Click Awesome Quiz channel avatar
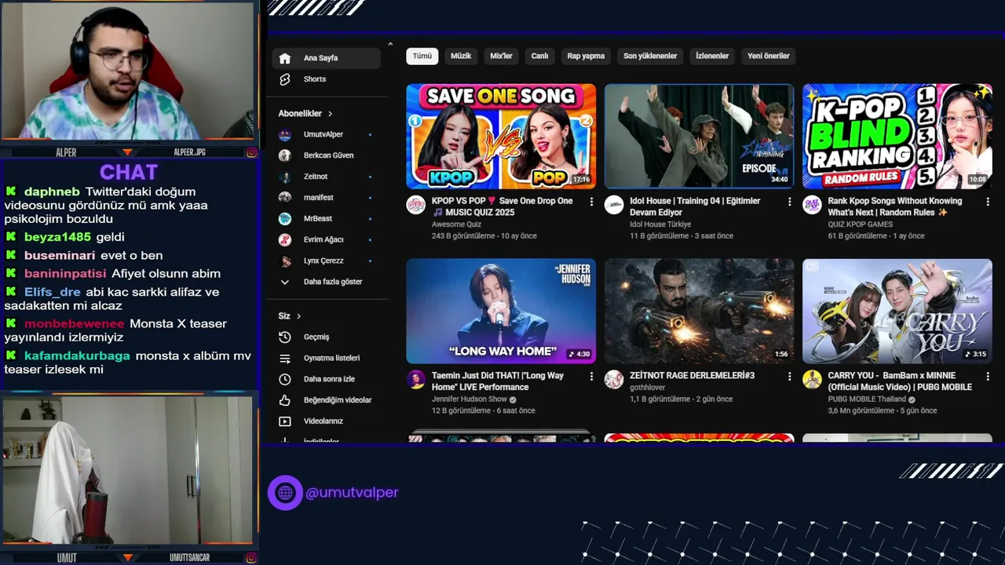The image size is (1005, 565). (x=416, y=205)
